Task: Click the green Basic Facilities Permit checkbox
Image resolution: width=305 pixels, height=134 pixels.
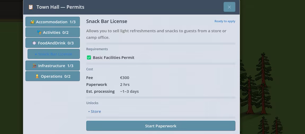Action: (89, 57)
